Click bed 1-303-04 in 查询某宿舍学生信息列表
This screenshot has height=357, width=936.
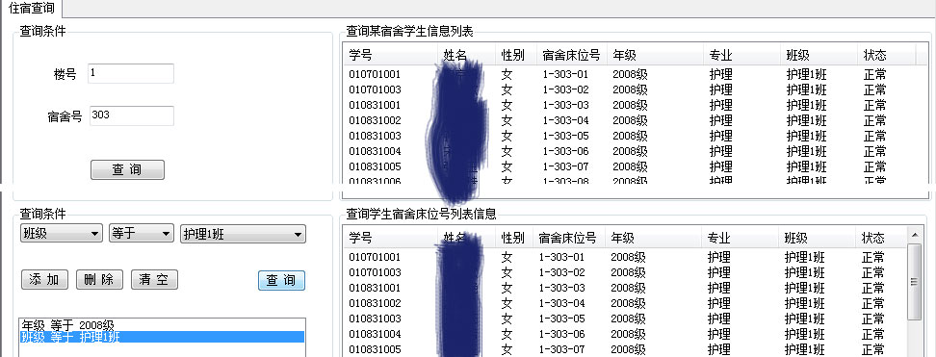point(565,120)
